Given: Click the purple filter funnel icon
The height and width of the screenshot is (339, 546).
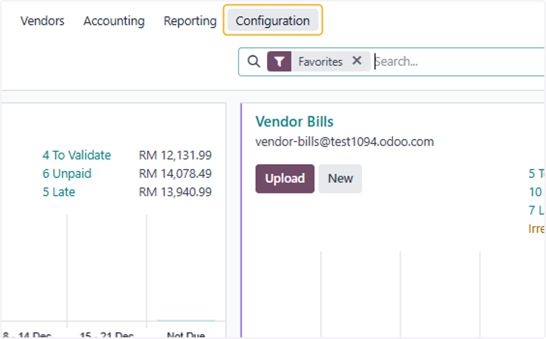Looking at the screenshot, I should pyautogui.click(x=279, y=61).
